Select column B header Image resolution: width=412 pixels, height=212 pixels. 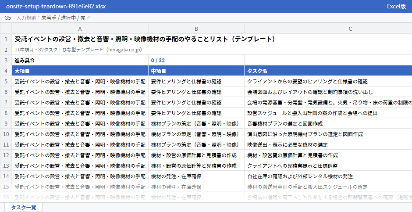(196, 29)
